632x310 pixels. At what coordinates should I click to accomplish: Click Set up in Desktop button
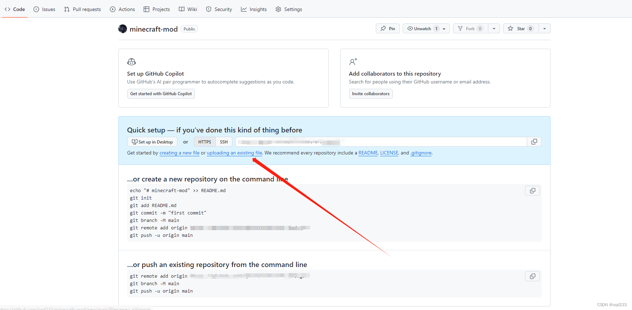click(152, 142)
